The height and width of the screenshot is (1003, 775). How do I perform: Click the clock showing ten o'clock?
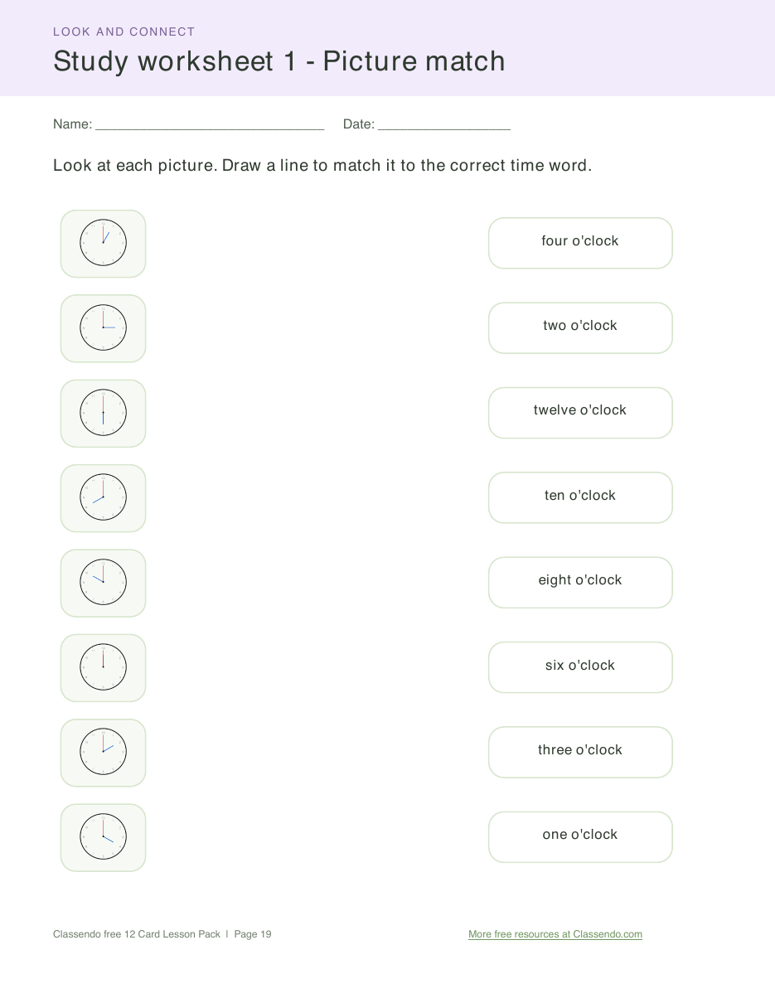103,583
